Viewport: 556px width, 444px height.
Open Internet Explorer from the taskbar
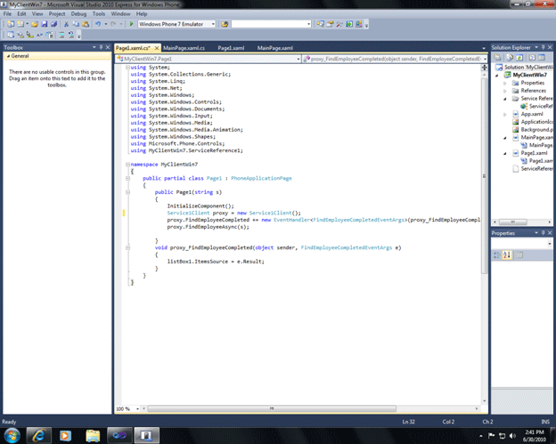pyautogui.click(x=37, y=433)
